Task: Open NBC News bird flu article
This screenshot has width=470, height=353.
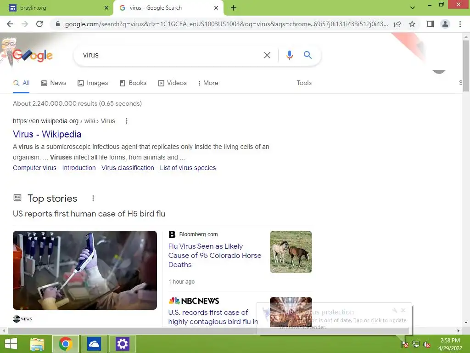Action: pos(213,317)
